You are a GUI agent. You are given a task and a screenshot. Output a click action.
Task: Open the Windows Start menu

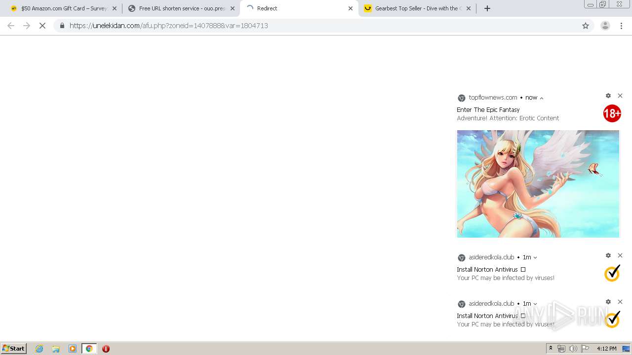click(14, 349)
